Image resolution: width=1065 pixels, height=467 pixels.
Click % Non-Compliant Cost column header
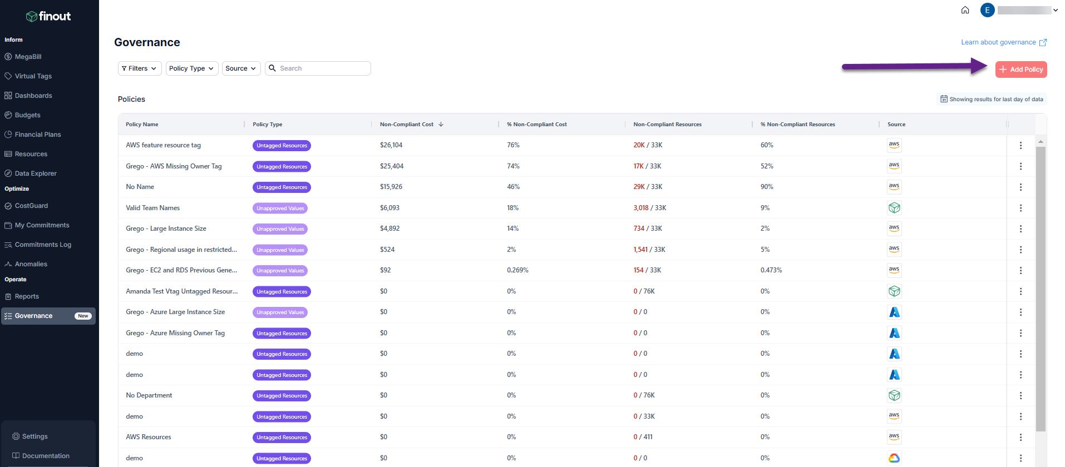(537, 125)
